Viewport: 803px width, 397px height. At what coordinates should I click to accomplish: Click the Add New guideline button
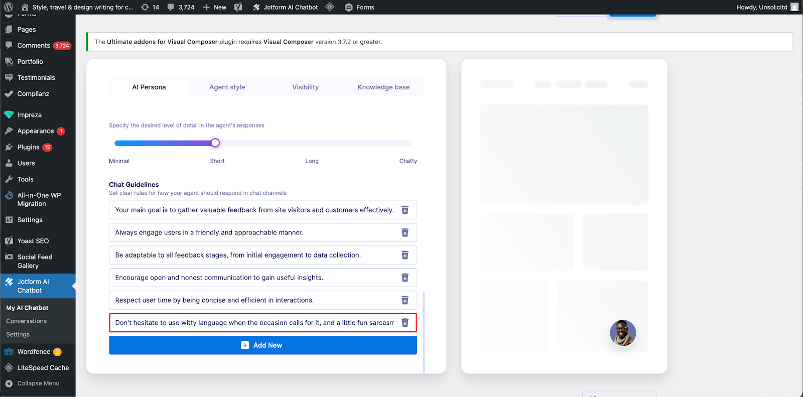262,345
